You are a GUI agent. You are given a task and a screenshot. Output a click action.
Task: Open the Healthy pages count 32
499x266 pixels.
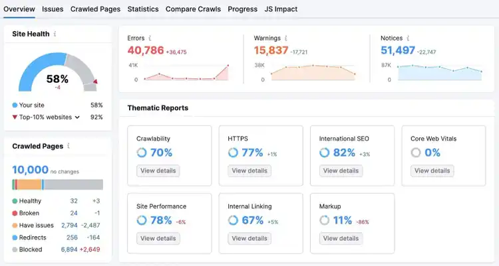pyautogui.click(x=74, y=201)
